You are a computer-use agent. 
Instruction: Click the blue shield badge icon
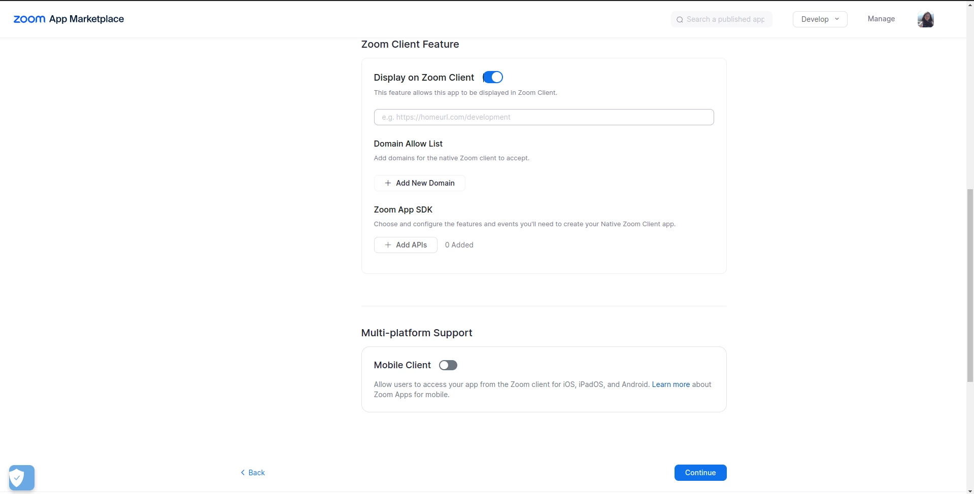click(x=22, y=477)
